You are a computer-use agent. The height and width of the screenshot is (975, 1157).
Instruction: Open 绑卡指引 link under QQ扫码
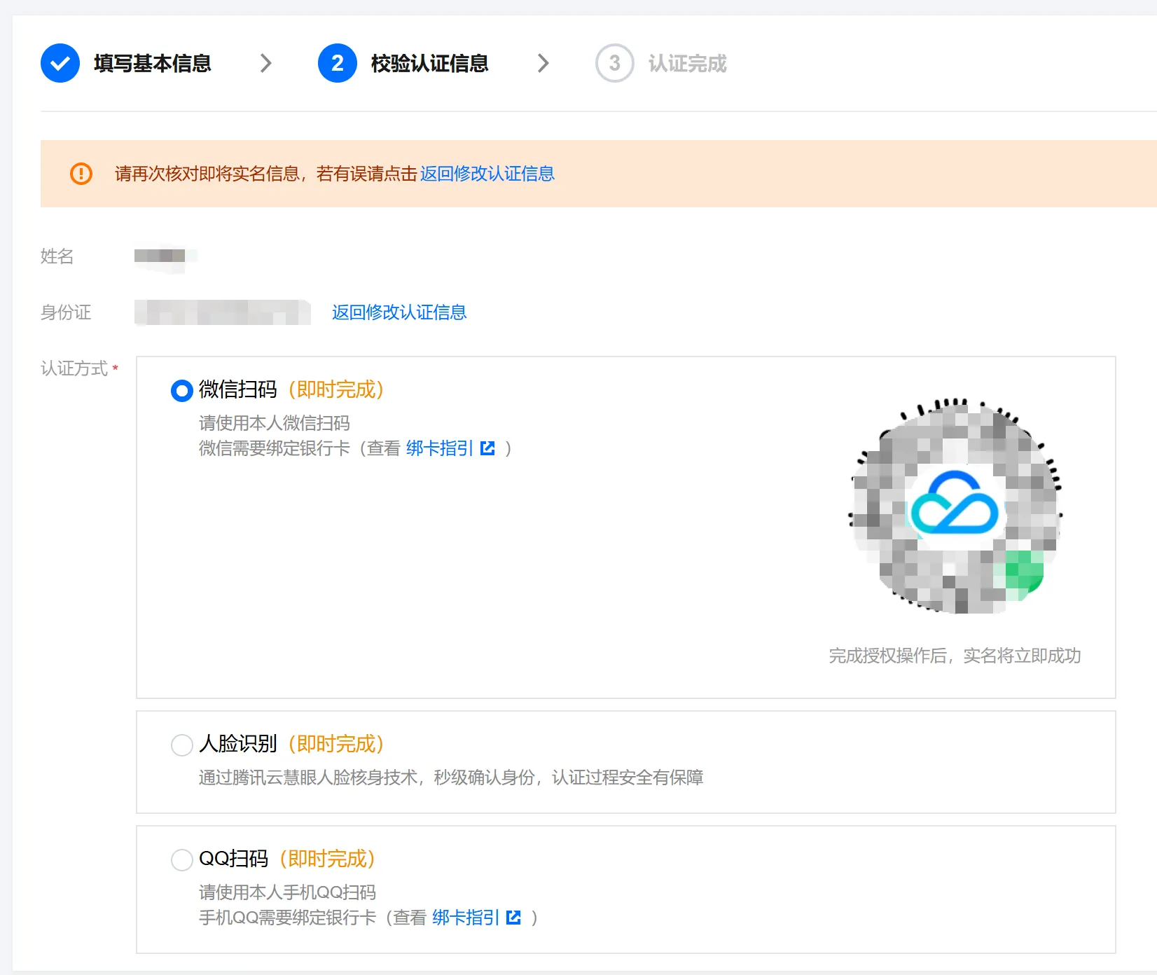pyautogui.click(x=466, y=918)
